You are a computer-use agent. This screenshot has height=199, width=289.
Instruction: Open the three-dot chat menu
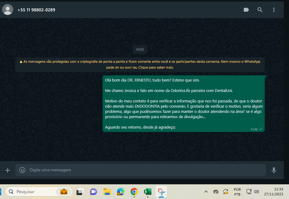pos(274,10)
